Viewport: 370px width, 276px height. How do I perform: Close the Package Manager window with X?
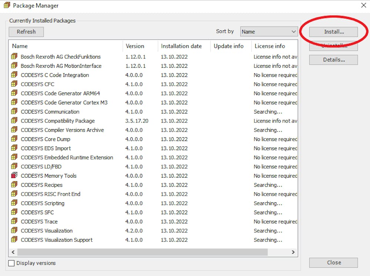click(x=363, y=5)
